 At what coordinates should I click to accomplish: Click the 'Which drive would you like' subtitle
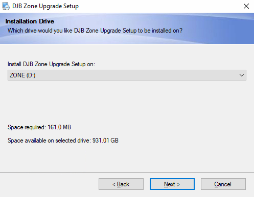(95, 31)
